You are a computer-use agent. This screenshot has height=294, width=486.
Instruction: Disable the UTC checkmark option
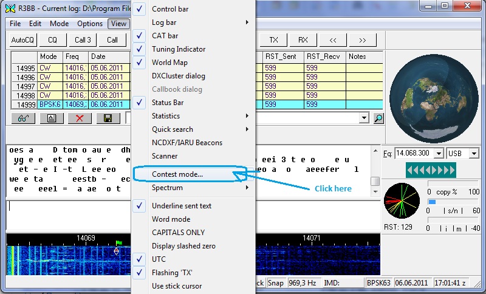coord(159,259)
